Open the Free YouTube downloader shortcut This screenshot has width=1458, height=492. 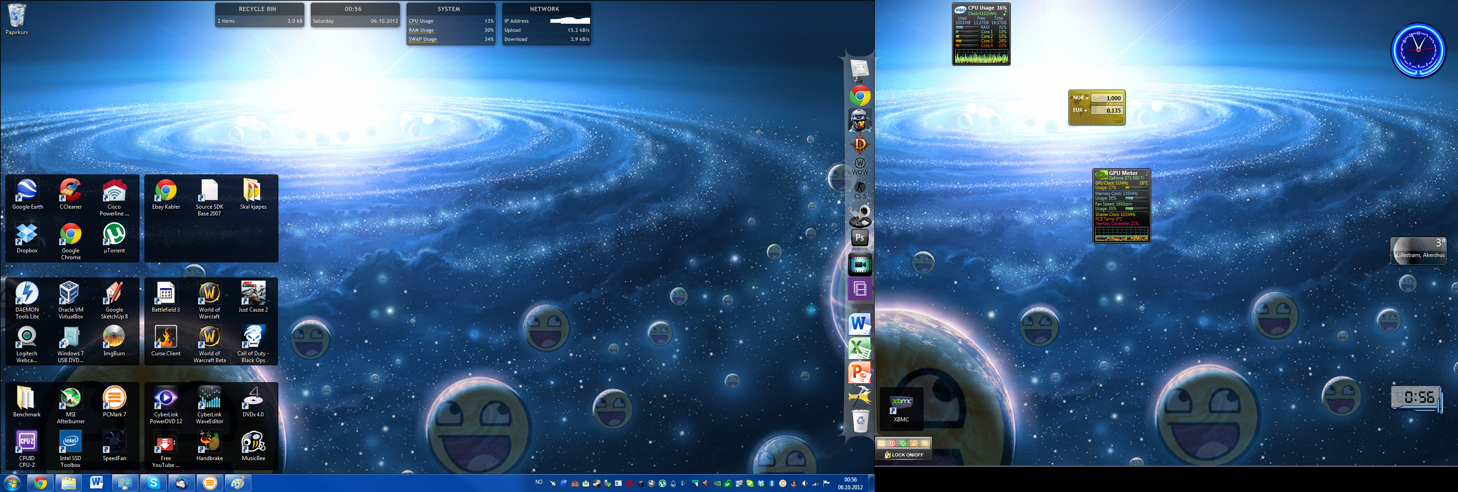coord(166,449)
